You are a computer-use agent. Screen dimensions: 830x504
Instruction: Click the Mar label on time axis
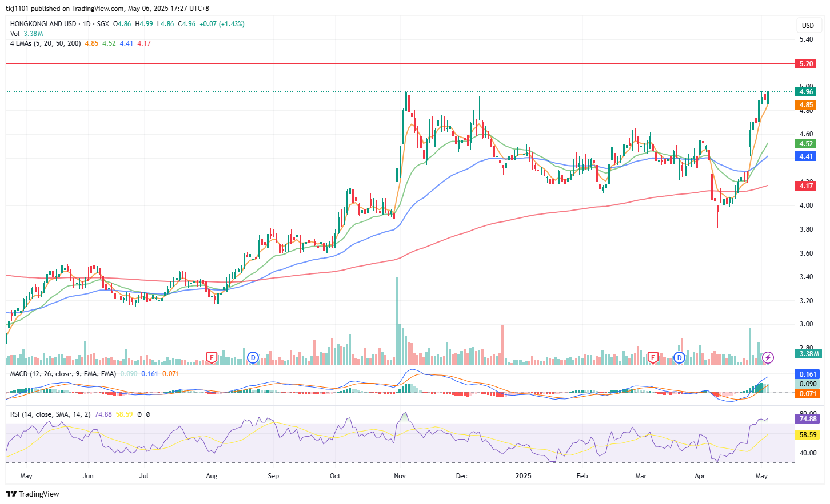pos(641,476)
